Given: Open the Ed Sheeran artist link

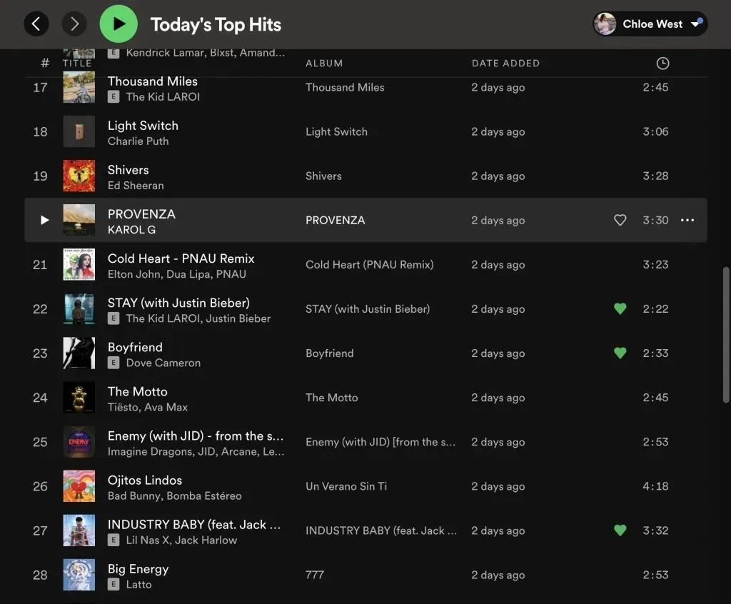Looking at the screenshot, I should pyautogui.click(x=136, y=186).
